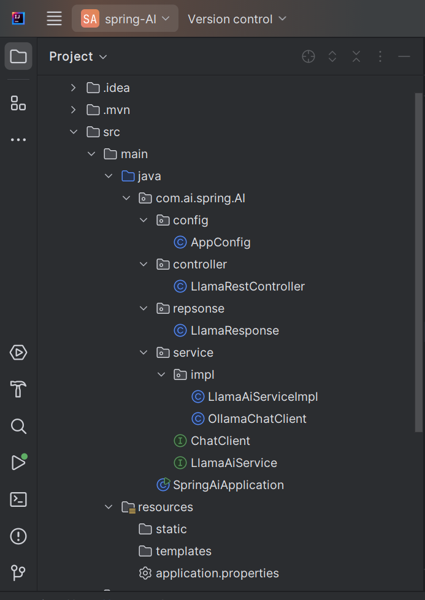Viewport: 425px width, 600px height.
Task: Click the Collapse All icon in Project panel
Action: click(x=356, y=56)
